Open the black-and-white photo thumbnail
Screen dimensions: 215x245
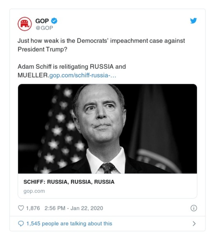(107, 129)
